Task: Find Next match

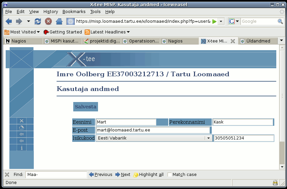Action: tap(123, 175)
